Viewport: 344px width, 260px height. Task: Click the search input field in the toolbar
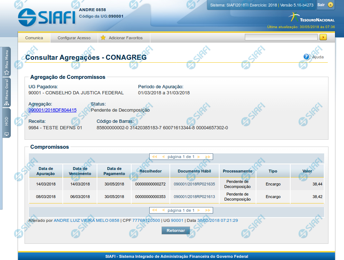(281, 37)
